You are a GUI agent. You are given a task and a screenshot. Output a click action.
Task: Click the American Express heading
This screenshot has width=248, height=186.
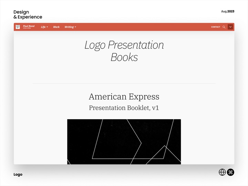[x=124, y=96]
